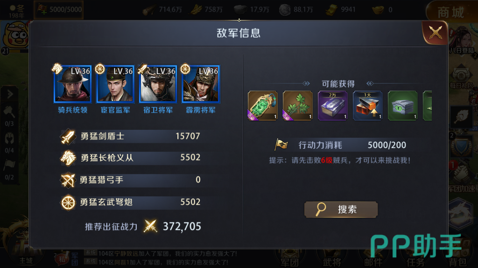This screenshot has height=268, width=478.
Task: Tap the 勇猛剑盾士 sword troop icon
Action: point(68,136)
